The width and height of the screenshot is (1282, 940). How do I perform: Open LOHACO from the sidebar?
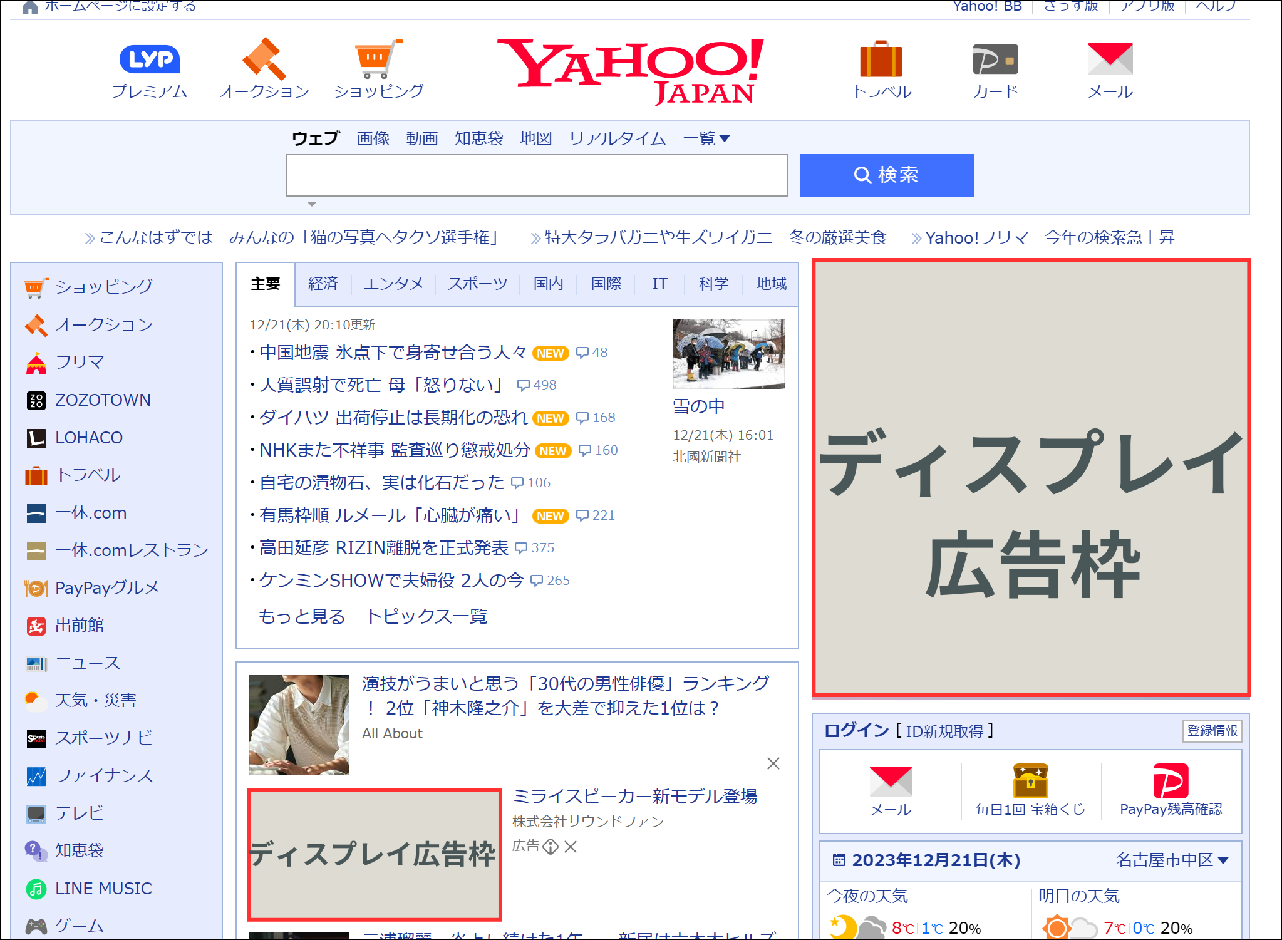click(88, 438)
